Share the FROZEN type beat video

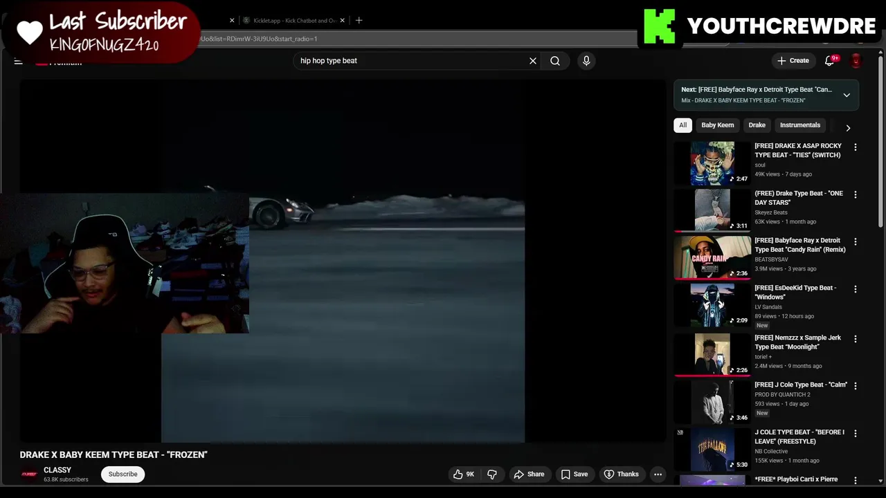(529, 474)
